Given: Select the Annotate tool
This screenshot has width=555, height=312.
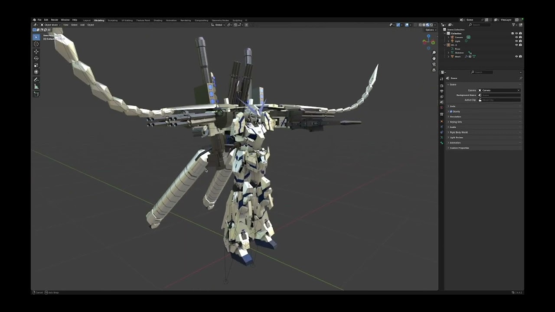Looking at the screenshot, I should coord(36,80).
